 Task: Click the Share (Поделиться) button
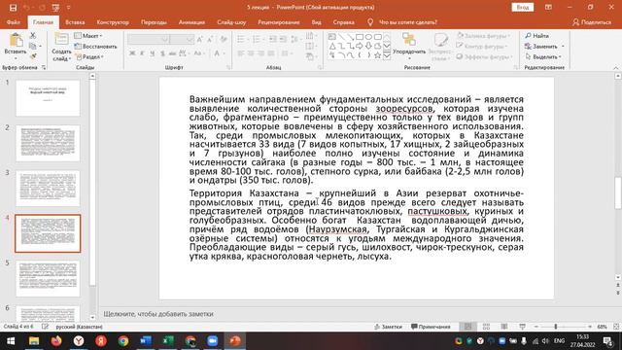[592, 22]
